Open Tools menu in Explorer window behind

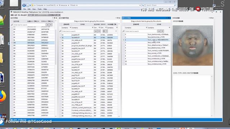(40, 9)
